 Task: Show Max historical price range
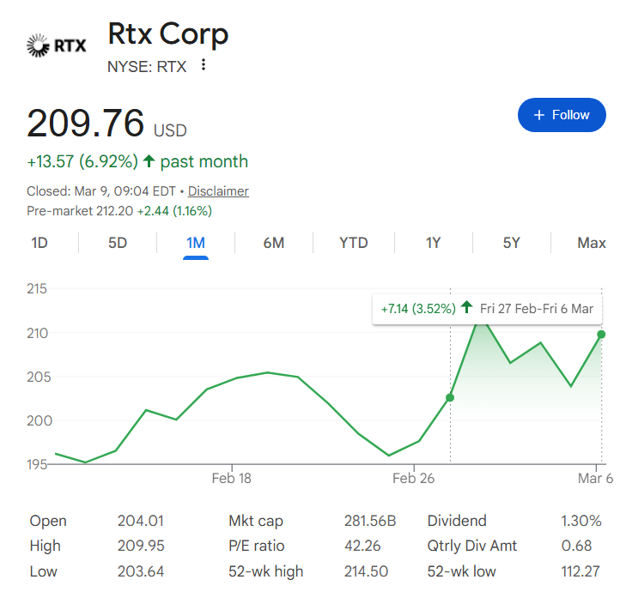591,243
